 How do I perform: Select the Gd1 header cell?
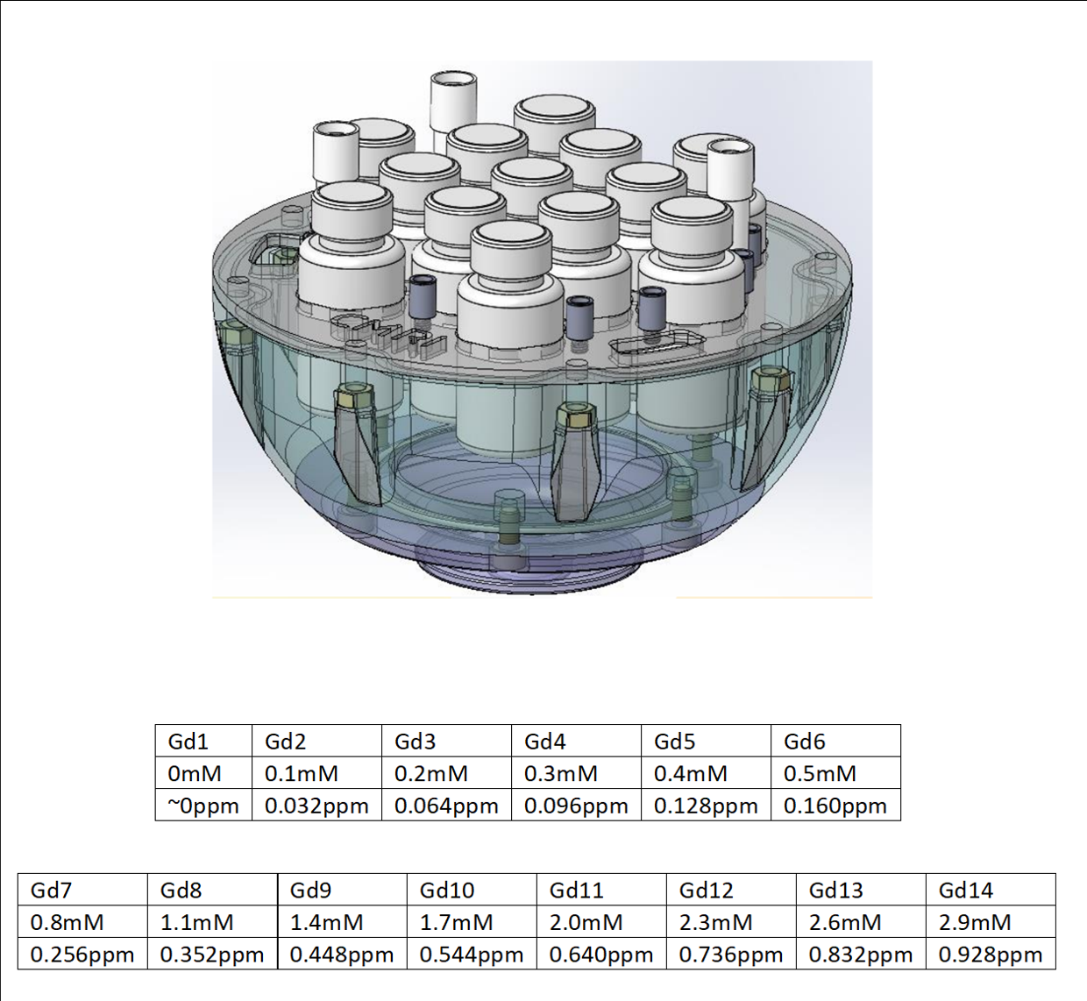coord(203,742)
